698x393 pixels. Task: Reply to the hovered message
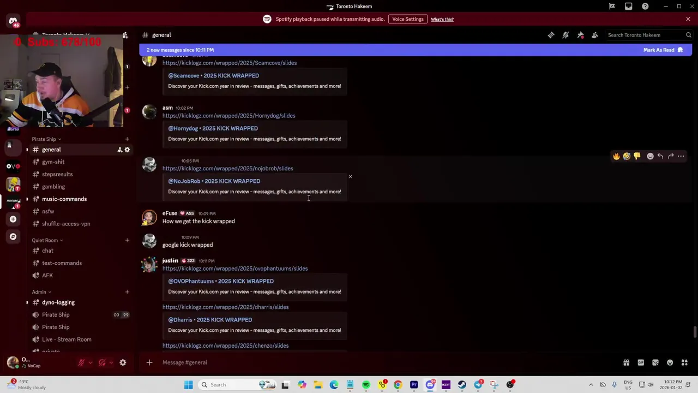[660, 156]
